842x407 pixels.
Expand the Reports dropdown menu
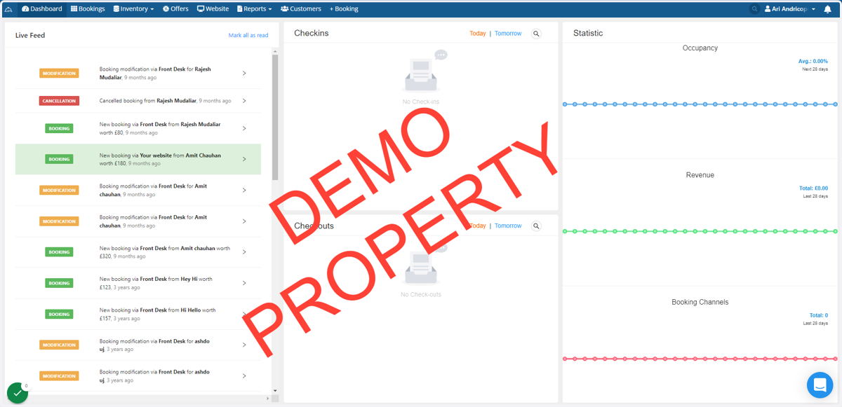coord(254,9)
